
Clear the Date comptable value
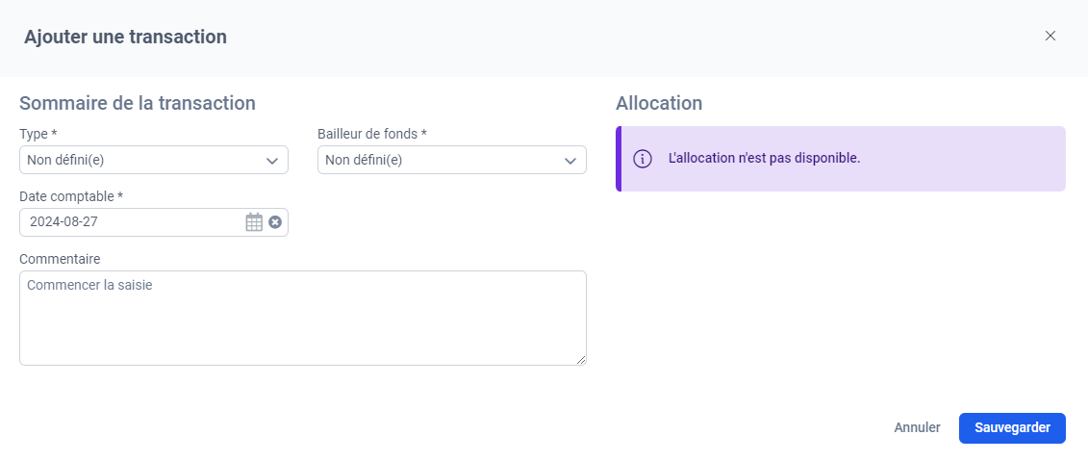coord(275,222)
